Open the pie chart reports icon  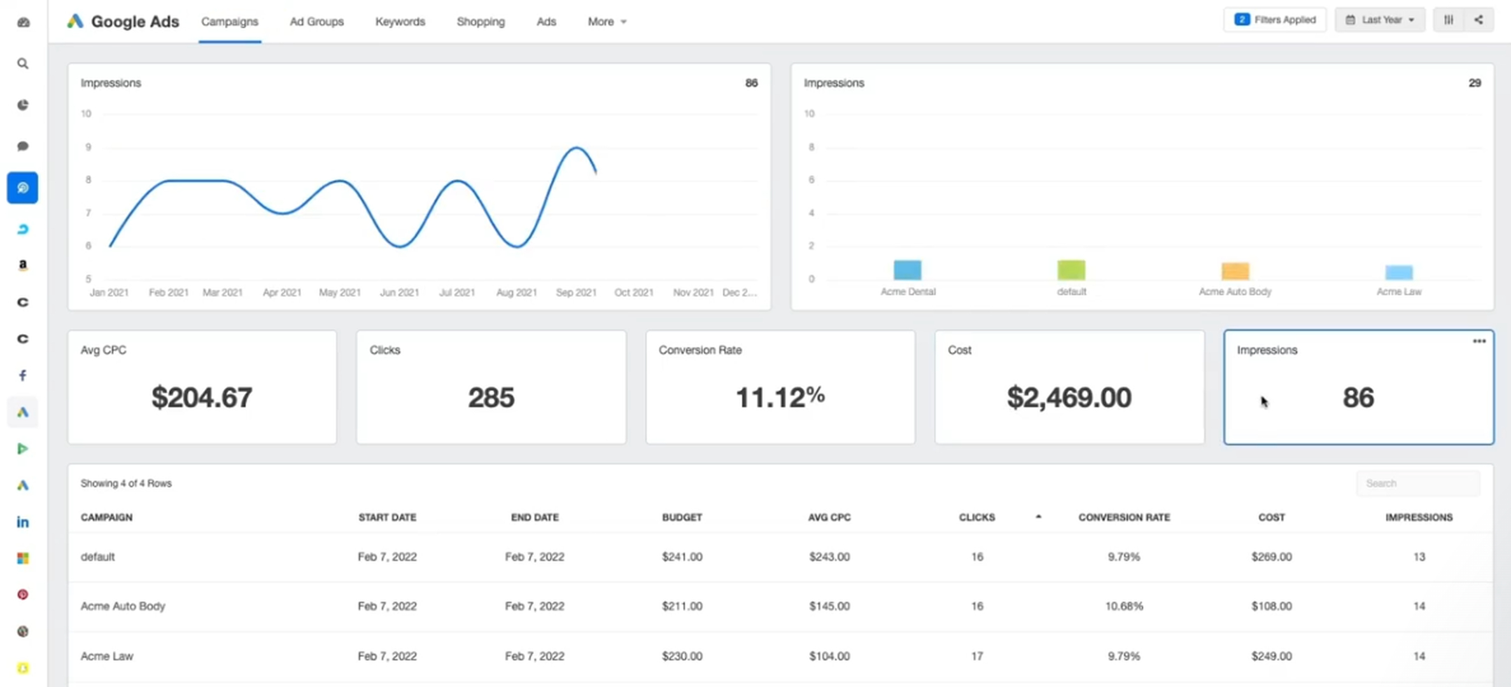[x=23, y=105]
